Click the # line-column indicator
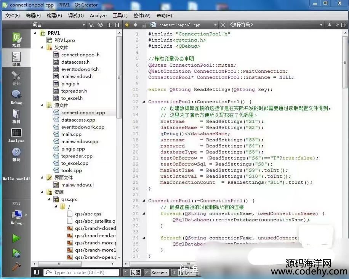The height and width of the screenshot is (279, 349). coord(330,25)
